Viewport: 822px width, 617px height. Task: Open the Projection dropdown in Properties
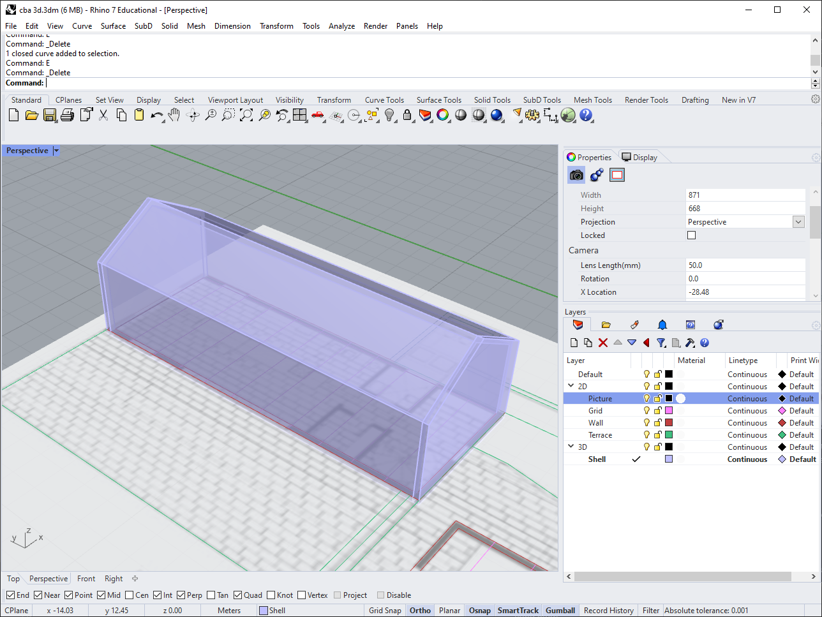[x=798, y=221]
